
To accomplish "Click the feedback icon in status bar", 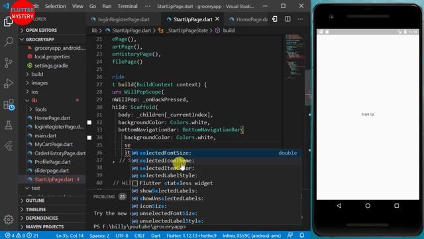I will tap(290, 235).
